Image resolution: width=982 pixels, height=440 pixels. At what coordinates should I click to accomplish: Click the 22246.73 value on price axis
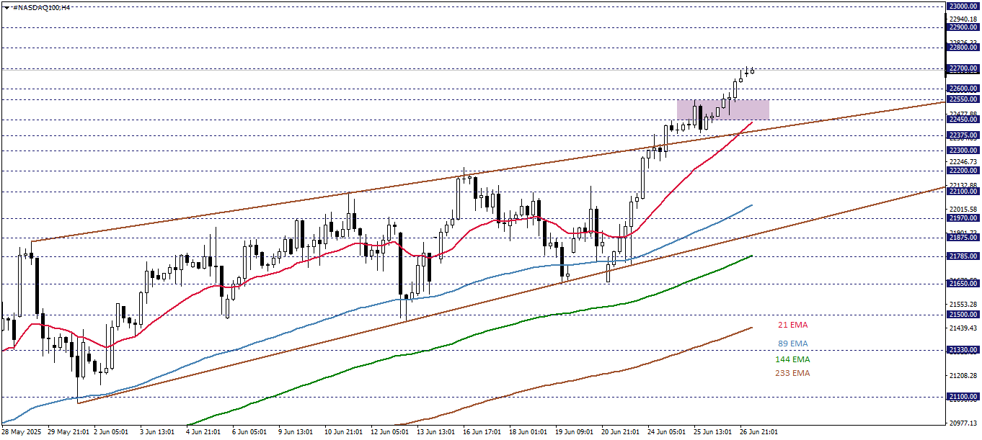[x=964, y=163]
